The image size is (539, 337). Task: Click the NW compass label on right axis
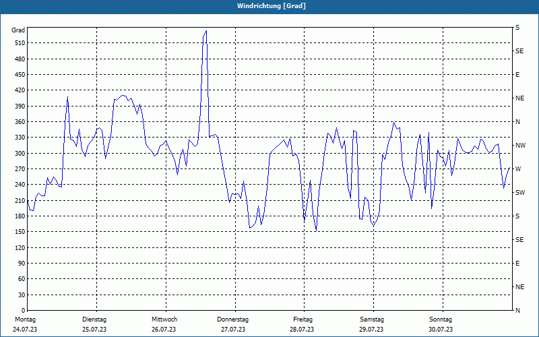520,146
